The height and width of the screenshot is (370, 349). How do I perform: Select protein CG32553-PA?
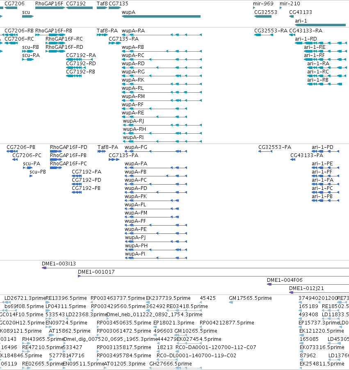(265, 151)
